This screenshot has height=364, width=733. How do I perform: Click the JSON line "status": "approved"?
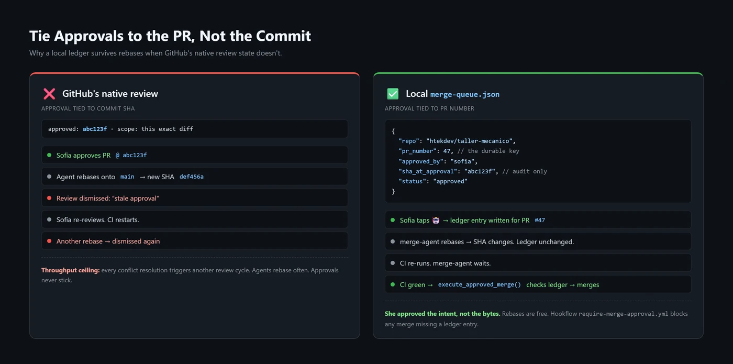pos(433,181)
